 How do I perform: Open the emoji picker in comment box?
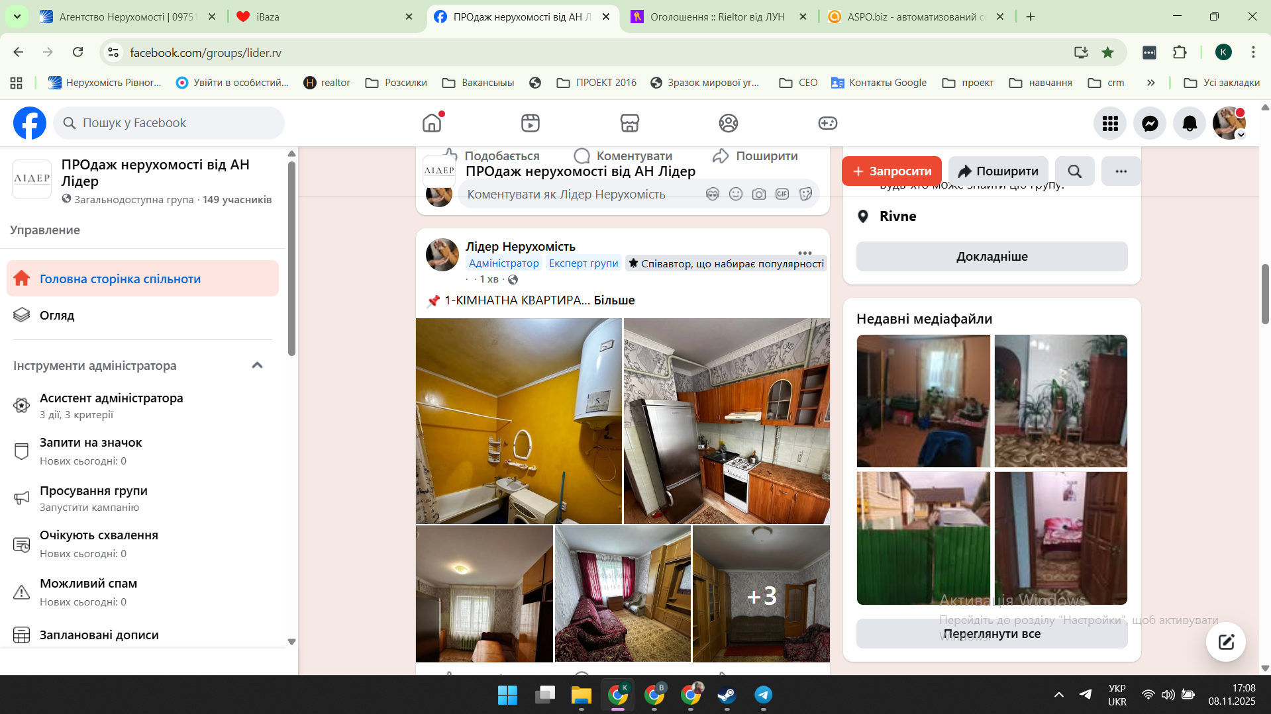(x=735, y=194)
